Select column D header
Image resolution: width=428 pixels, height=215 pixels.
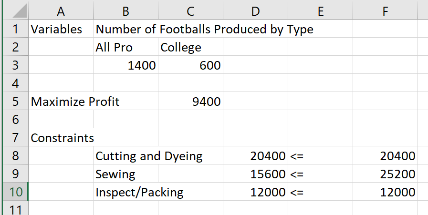coord(255,10)
